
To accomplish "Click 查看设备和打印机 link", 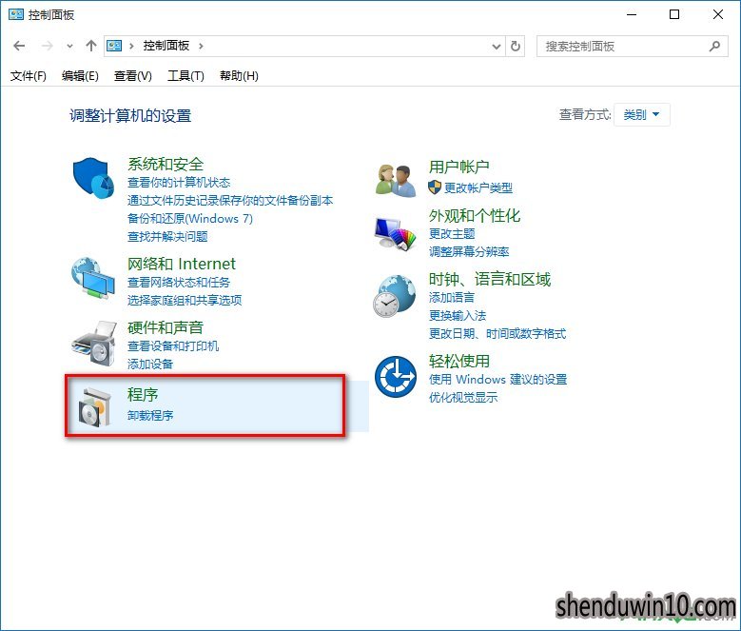I will (173, 346).
